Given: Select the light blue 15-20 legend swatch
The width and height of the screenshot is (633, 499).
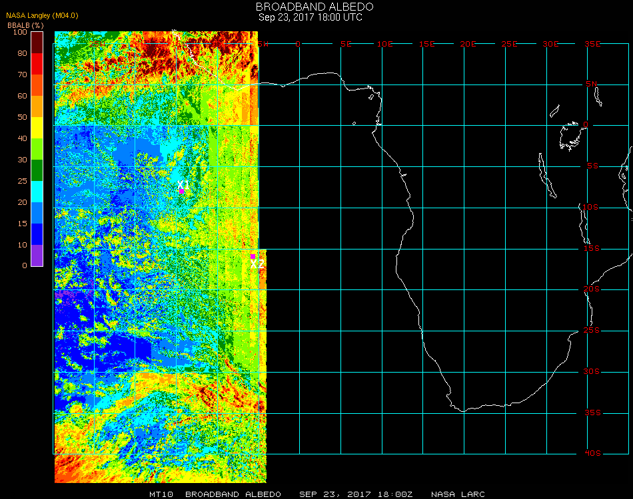Looking at the screenshot, I should (x=37, y=213).
